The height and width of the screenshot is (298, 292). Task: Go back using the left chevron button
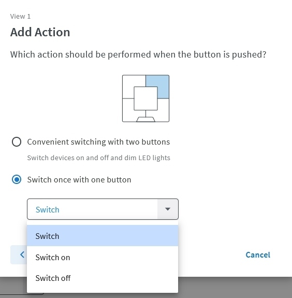tap(19, 254)
